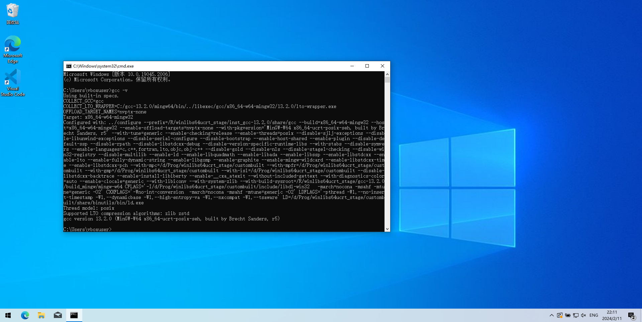Viewport: 642px width, 322px height.
Task: Open the clock showing 22:11
Action: (612, 315)
